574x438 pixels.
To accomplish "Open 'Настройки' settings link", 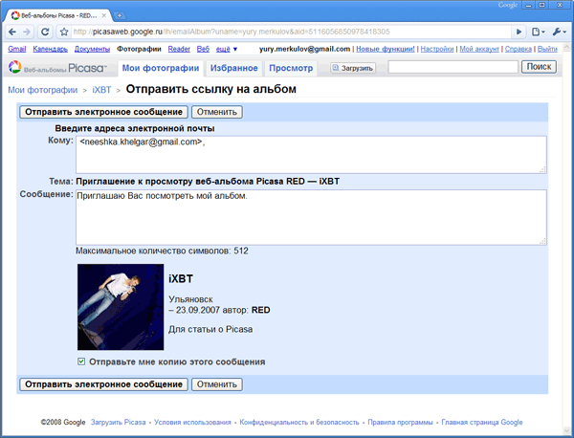I will click(437, 49).
